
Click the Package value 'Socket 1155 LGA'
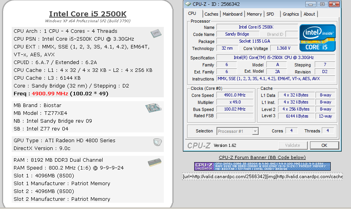[x=257, y=41]
